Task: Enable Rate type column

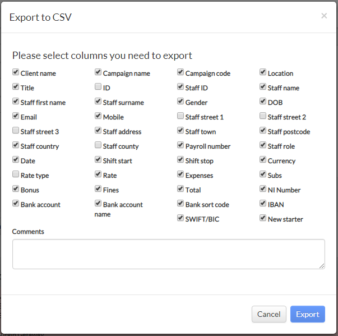Action: coord(16,174)
